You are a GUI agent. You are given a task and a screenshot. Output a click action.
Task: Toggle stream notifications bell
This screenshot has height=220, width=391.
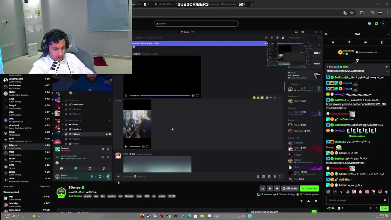pos(270,189)
